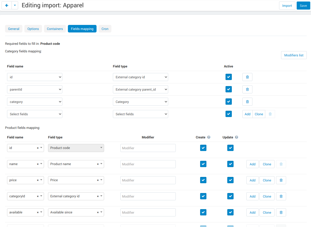Clear the id field name selection
The height and width of the screenshot is (227, 311).
(x=38, y=148)
